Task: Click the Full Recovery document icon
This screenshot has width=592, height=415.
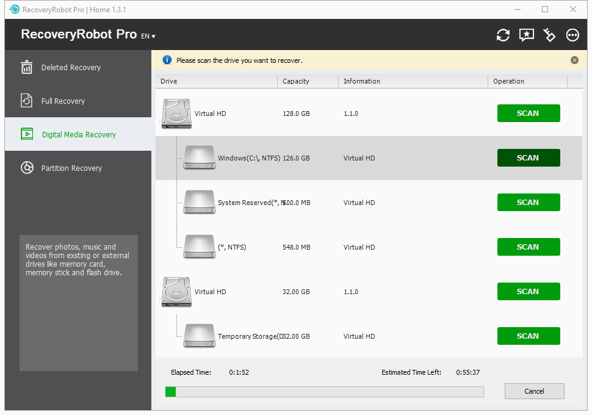Action: [x=26, y=101]
